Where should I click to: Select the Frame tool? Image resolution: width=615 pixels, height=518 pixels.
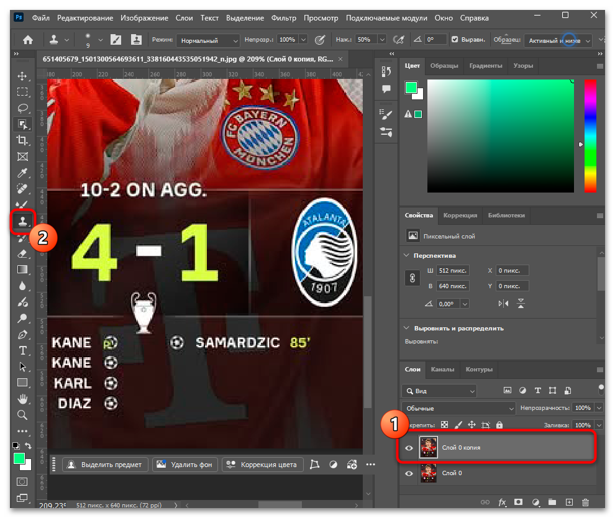click(x=22, y=157)
